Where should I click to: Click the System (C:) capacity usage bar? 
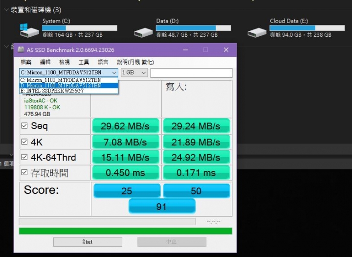[x=80, y=28]
